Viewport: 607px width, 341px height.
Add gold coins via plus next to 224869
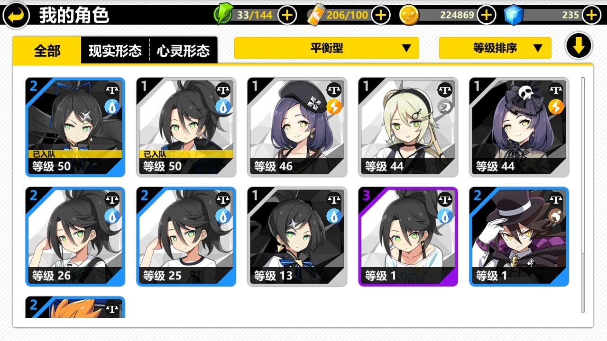point(486,15)
